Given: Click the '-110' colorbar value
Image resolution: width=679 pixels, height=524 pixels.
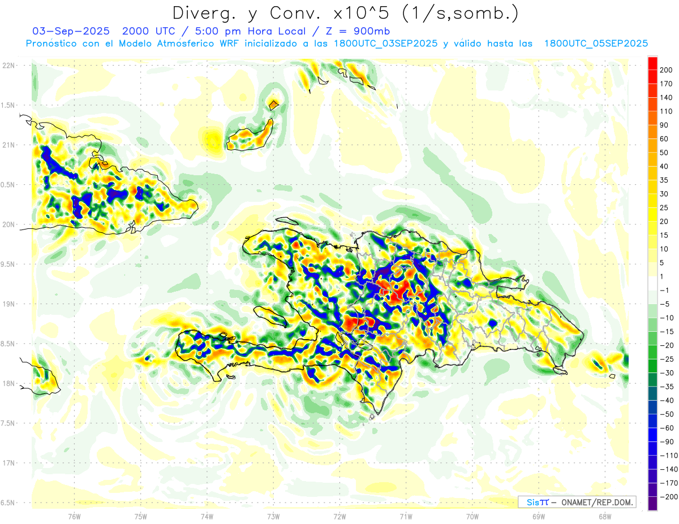Looking at the screenshot, I should (669, 456).
